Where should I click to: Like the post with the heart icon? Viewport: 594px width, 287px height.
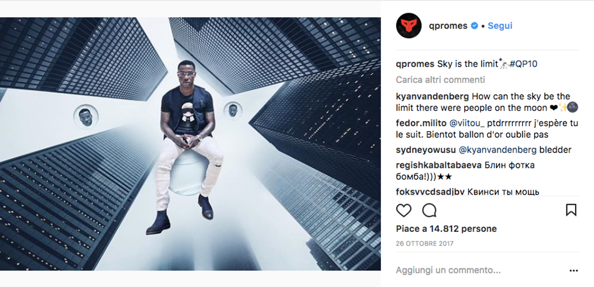404,211
